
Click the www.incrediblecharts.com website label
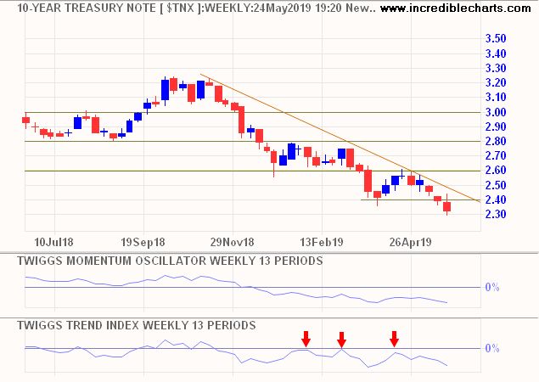[456, 8]
